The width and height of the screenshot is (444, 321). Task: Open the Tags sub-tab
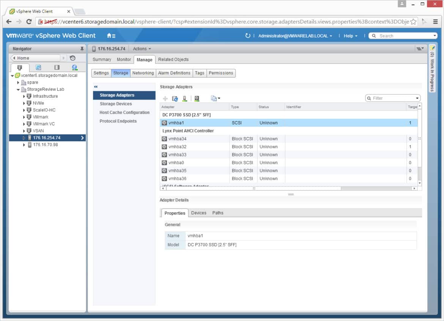199,73
